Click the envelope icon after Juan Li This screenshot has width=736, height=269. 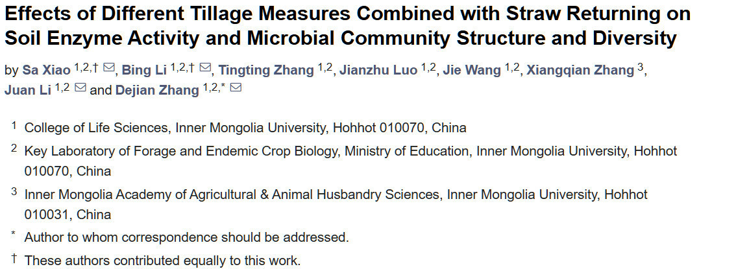click(x=80, y=89)
